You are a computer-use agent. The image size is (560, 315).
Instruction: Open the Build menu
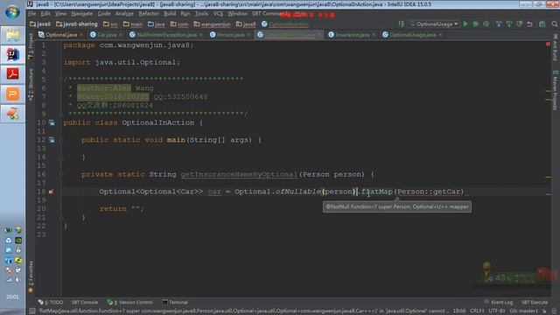170,14
